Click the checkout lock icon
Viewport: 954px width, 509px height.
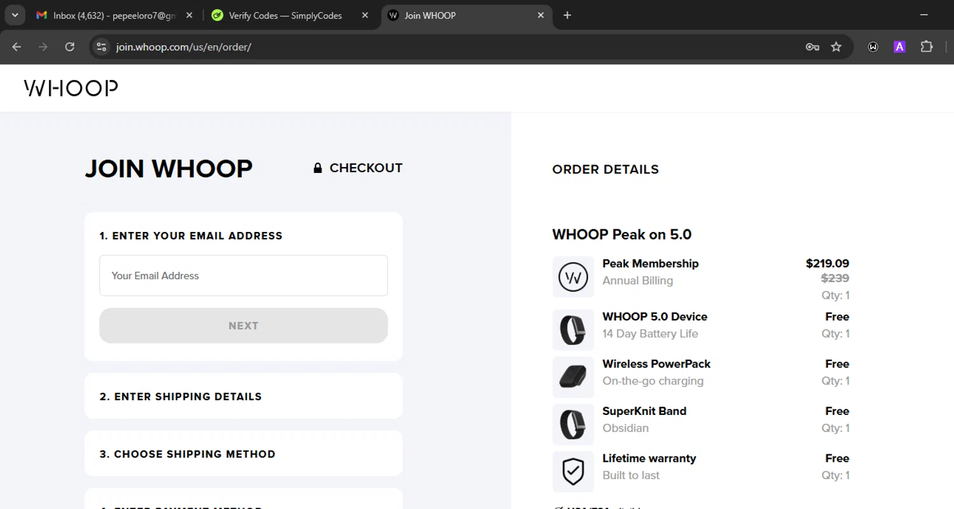(317, 168)
